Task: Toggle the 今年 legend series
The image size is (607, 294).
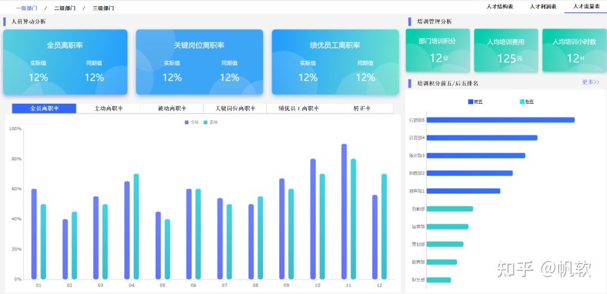Action: (192, 122)
